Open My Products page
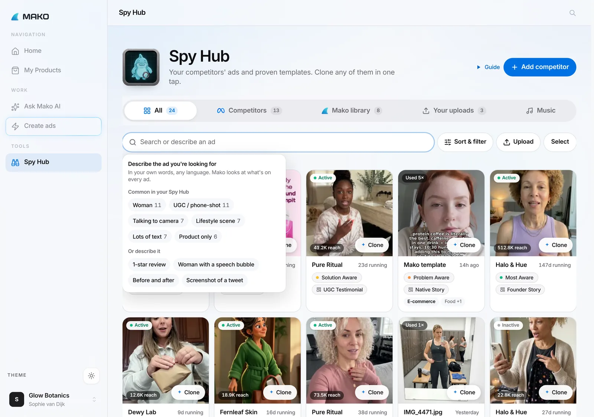This screenshot has width=594, height=417. (x=53, y=70)
